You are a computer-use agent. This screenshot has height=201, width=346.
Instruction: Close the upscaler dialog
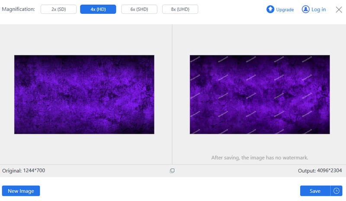click(x=339, y=10)
